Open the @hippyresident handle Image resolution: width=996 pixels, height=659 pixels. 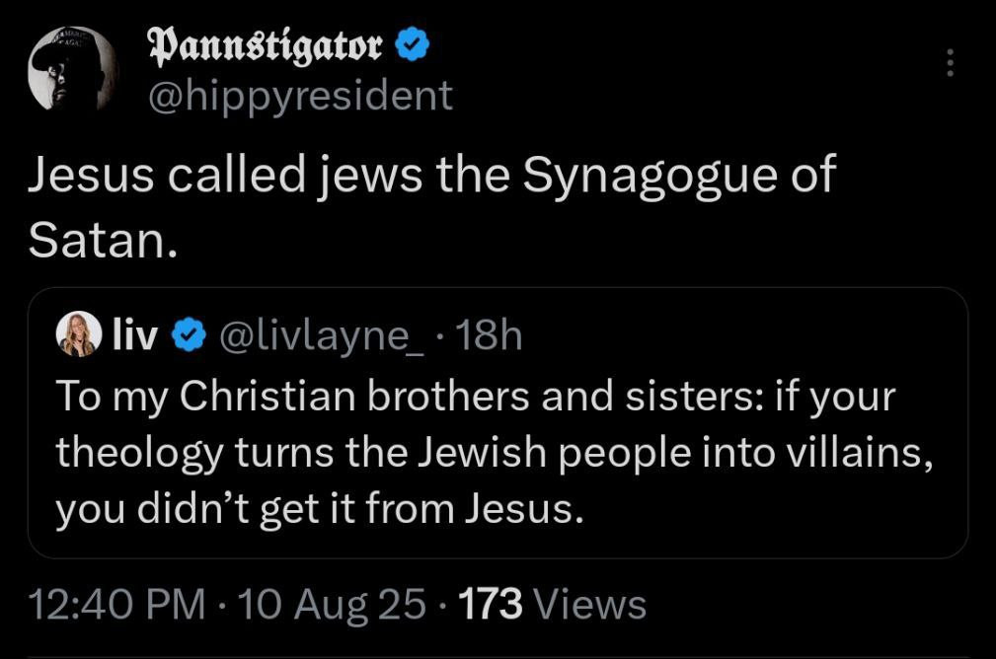(x=300, y=96)
